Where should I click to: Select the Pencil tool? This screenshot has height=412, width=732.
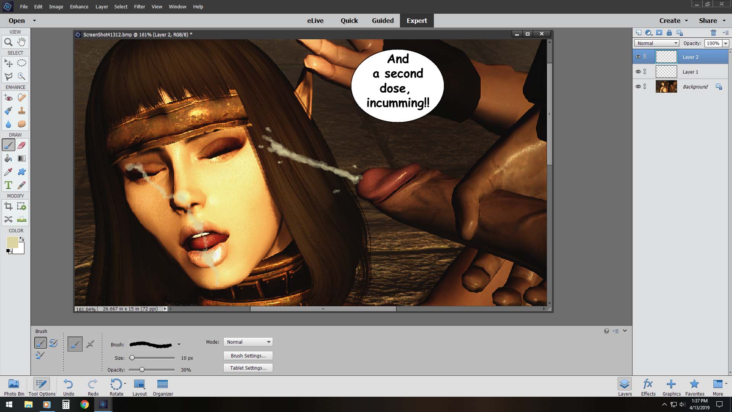tap(22, 185)
